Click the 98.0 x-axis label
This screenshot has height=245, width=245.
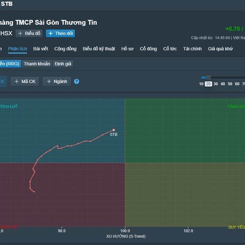(x=62, y=231)
